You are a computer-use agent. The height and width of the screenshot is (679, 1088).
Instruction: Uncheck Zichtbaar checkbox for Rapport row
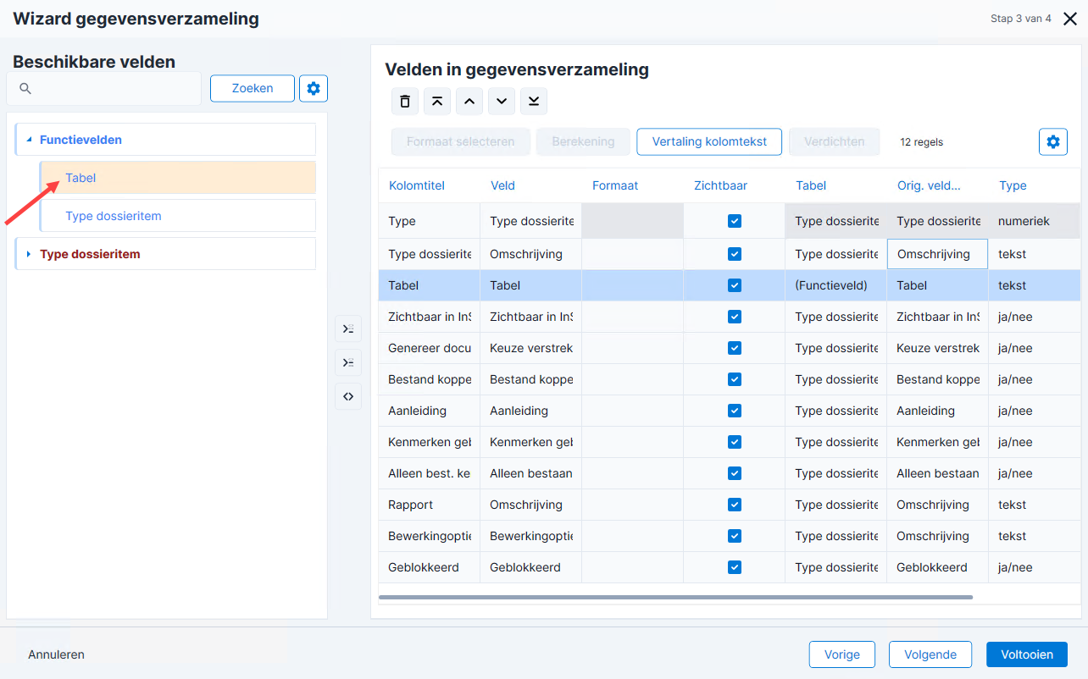tap(735, 505)
